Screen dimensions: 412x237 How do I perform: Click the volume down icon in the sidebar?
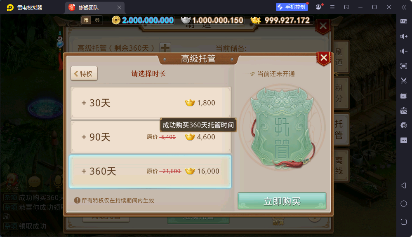[x=404, y=51]
